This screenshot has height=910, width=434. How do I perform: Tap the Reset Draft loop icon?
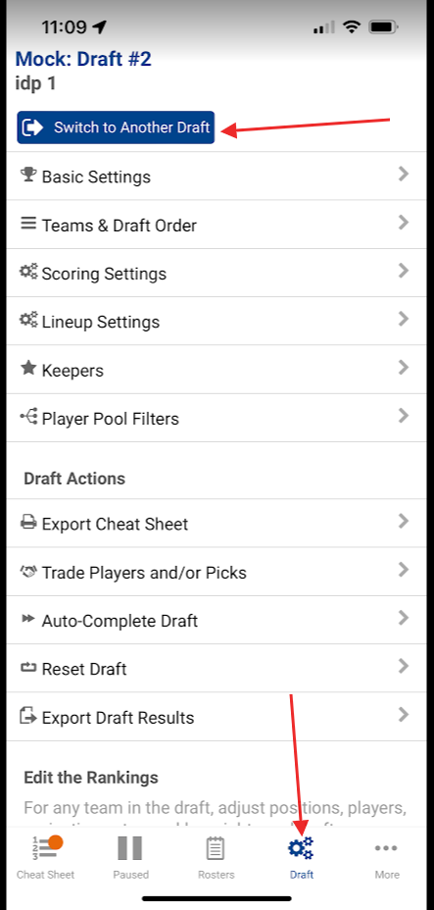pos(28,668)
